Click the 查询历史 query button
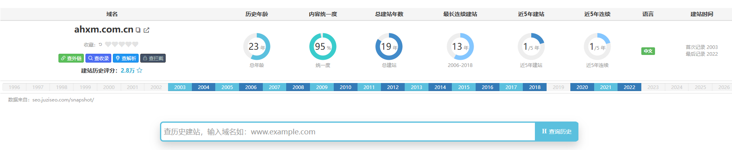 (557, 132)
